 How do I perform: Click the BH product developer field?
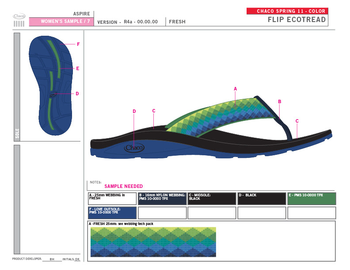click(x=52, y=259)
